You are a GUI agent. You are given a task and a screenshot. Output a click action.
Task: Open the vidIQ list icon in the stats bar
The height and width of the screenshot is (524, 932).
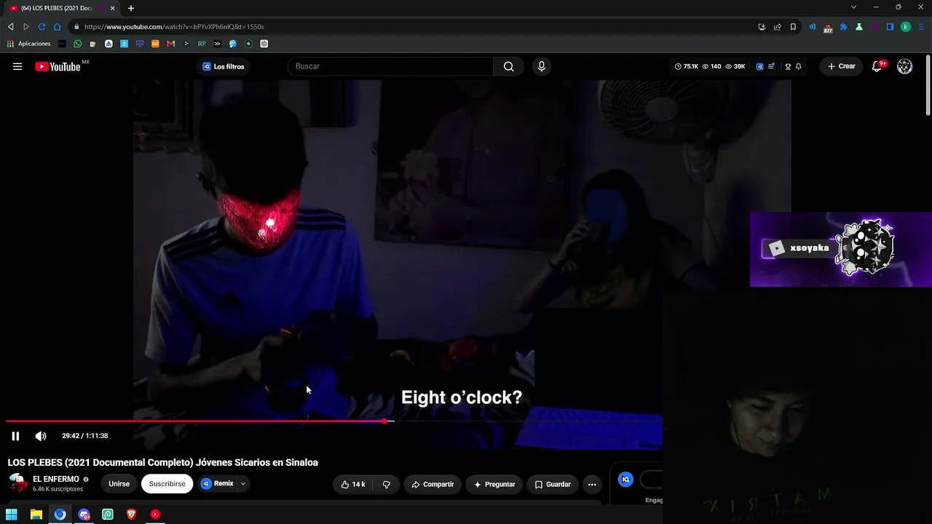tap(771, 66)
